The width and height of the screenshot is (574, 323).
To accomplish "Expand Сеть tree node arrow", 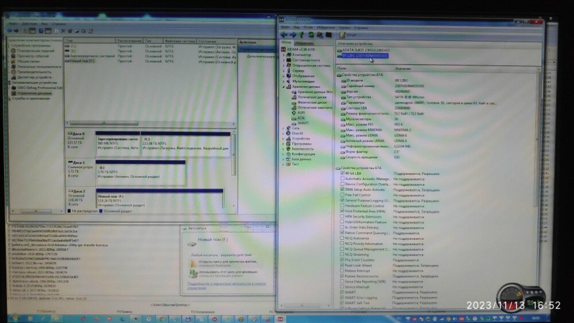I will [284, 129].
